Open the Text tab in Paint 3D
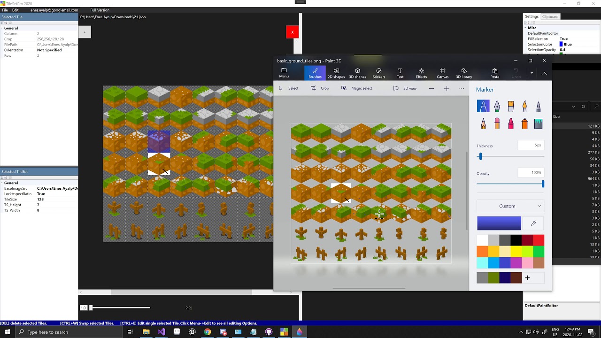Image resolution: width=601 pixels, height=338 pixels. click(400, 73)
